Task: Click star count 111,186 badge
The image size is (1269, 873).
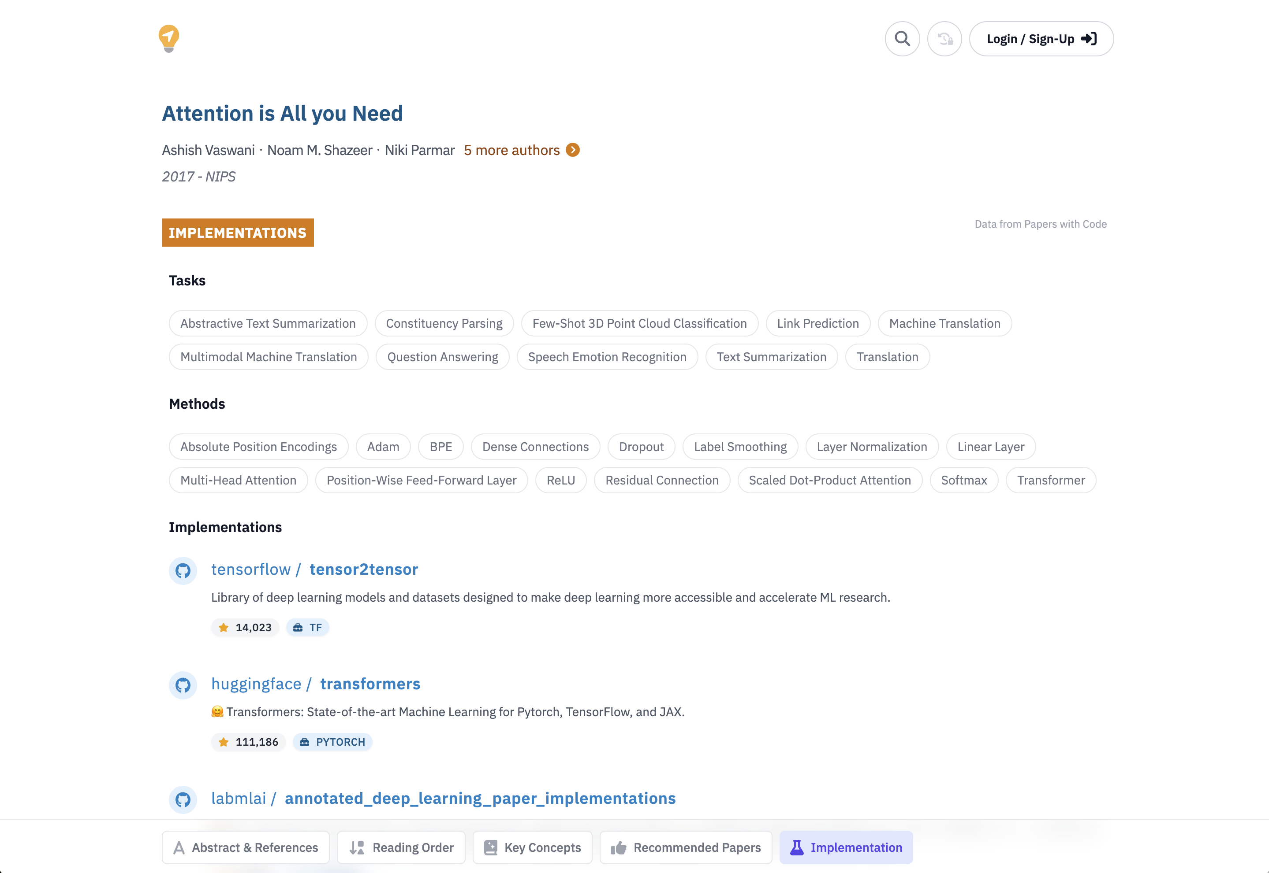Action: [x=249, y=742]
